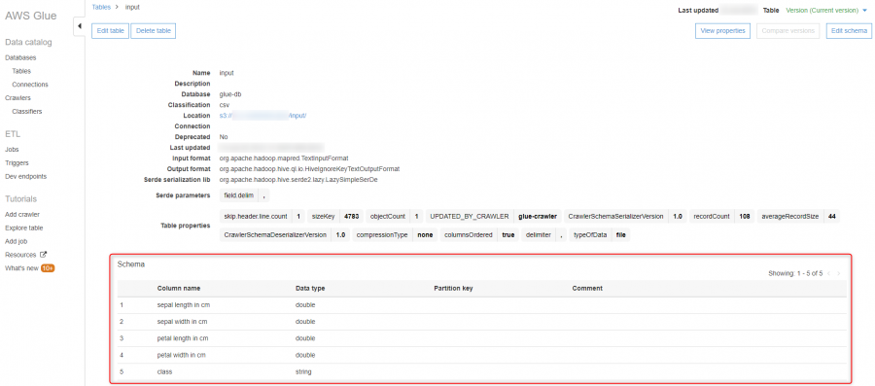Select Classifiers in the sidebar
This screenshot has width=875, height=386.
point(27,111)
